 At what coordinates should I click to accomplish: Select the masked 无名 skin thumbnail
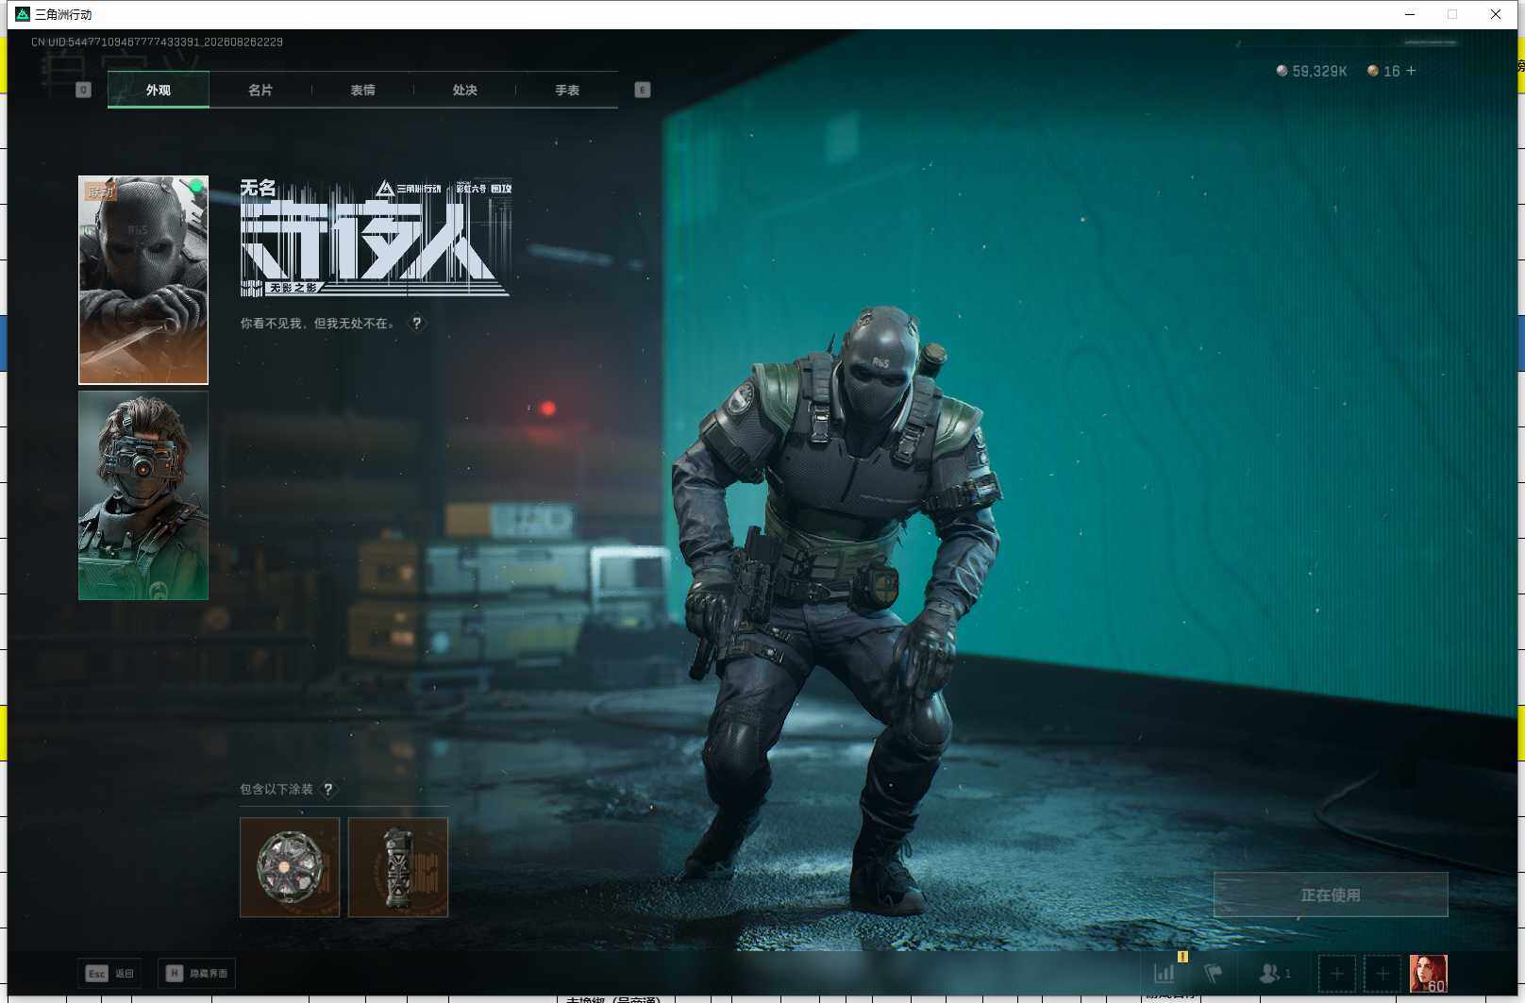pos(143,280)
